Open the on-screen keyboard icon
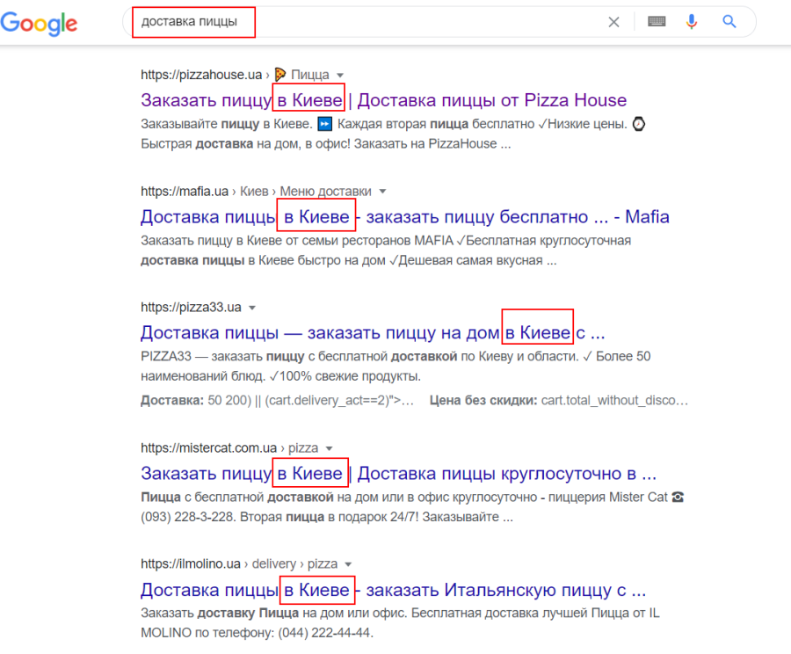The width and height of the screenshot is (791, 654). pos(657,22)
